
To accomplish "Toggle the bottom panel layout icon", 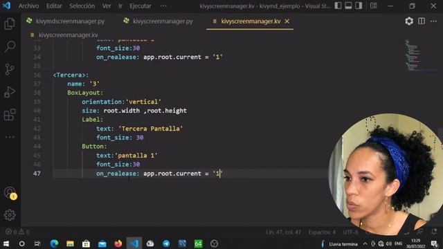I will tap(348, 6).
